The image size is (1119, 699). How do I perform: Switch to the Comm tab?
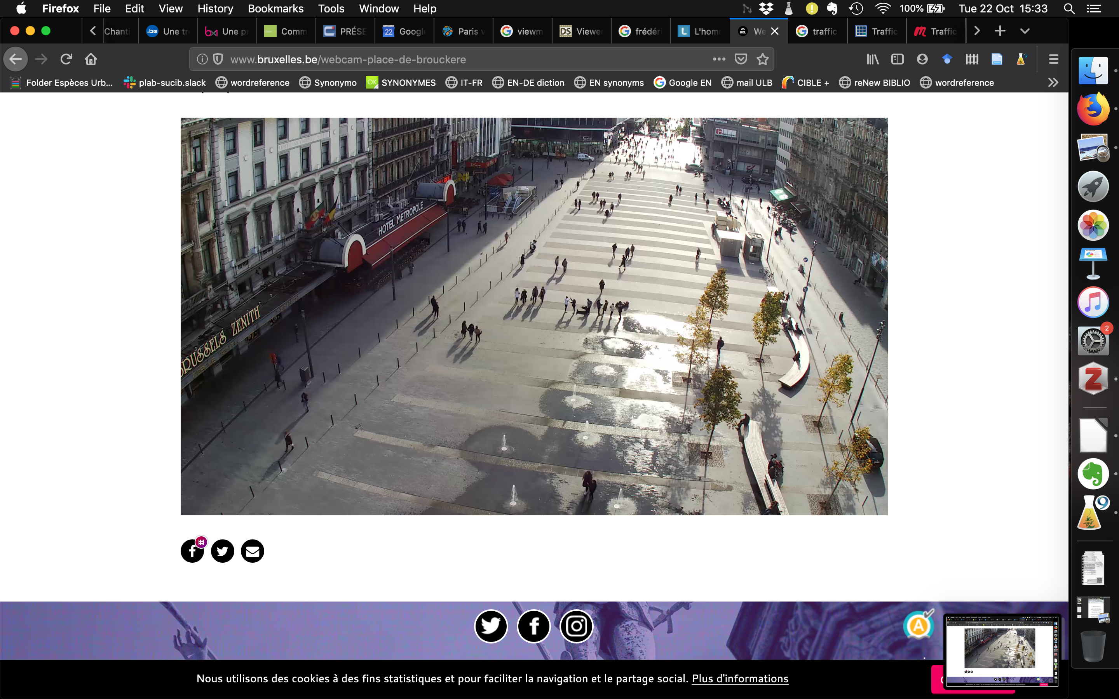[x=286, y=31]
